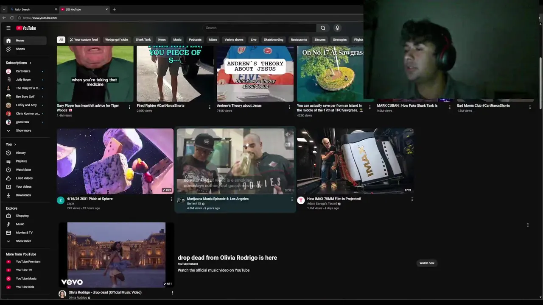Open Bad Mom's Club CartNarcsShorts title
Image resolution: width=543 pixels, height=305 pixels.
483,105
